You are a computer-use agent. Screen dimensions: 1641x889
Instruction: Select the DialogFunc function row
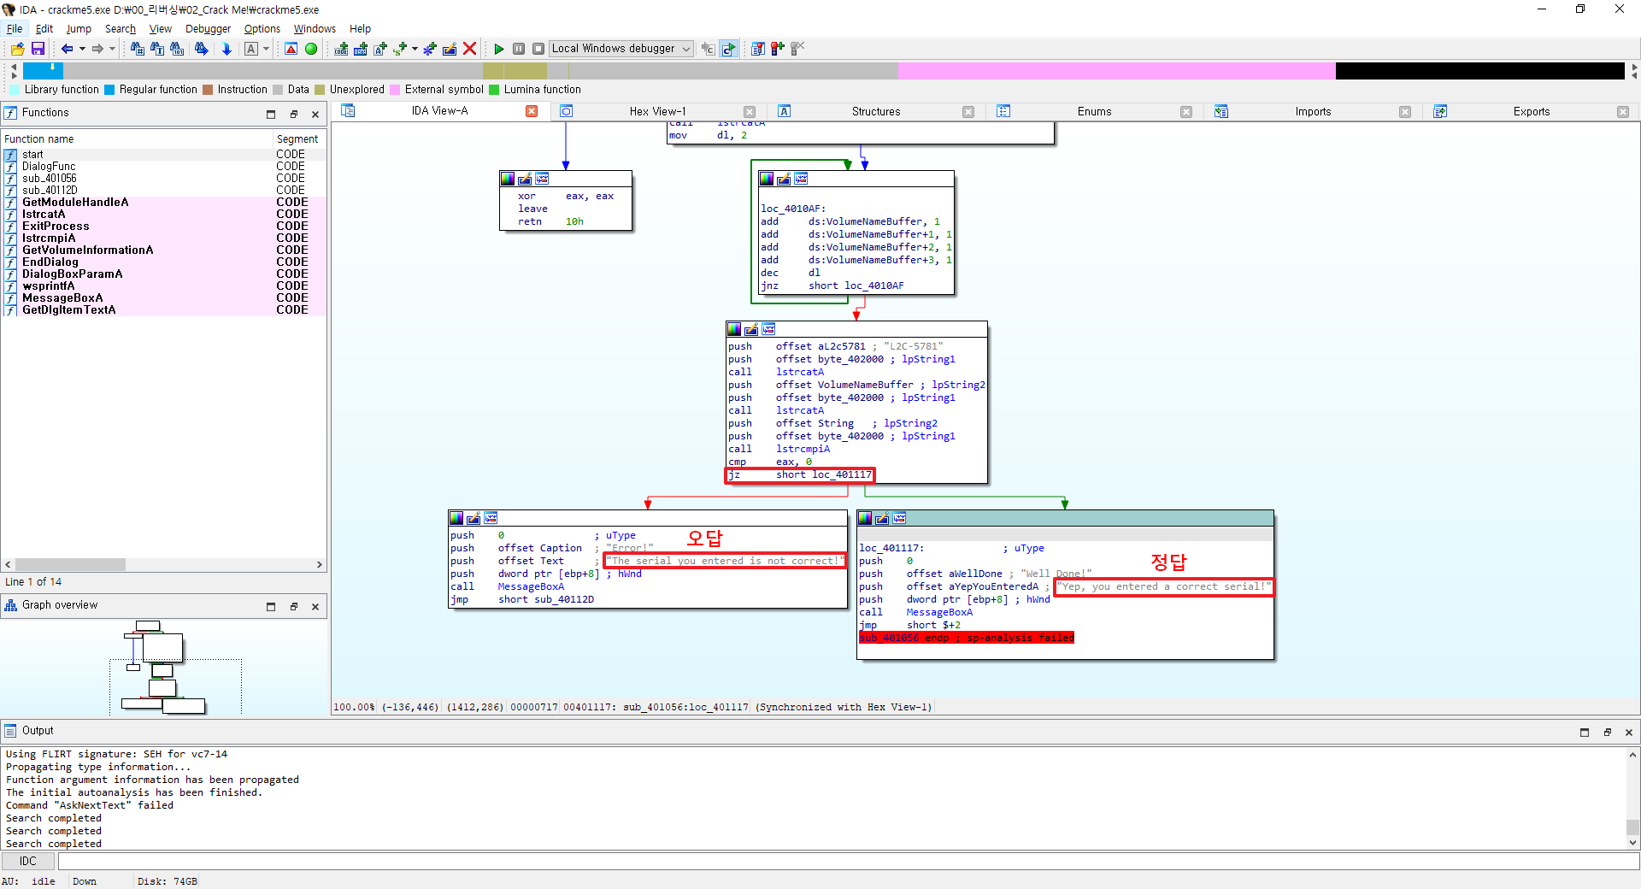(x=163, y=166)
